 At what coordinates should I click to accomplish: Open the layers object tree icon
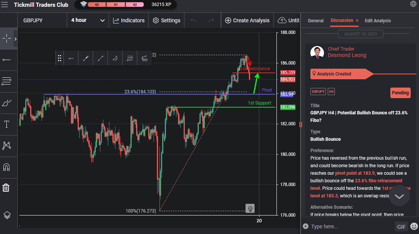pos(7,215)
